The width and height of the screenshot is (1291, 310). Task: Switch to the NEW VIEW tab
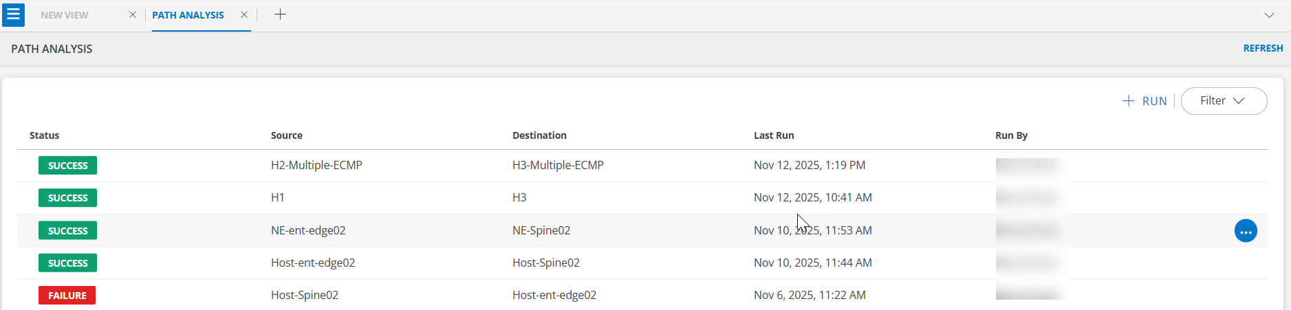click(65, 15)
